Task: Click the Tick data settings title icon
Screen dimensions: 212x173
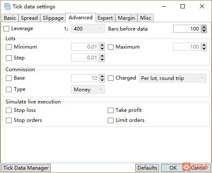Action: [x=7, y=6]
